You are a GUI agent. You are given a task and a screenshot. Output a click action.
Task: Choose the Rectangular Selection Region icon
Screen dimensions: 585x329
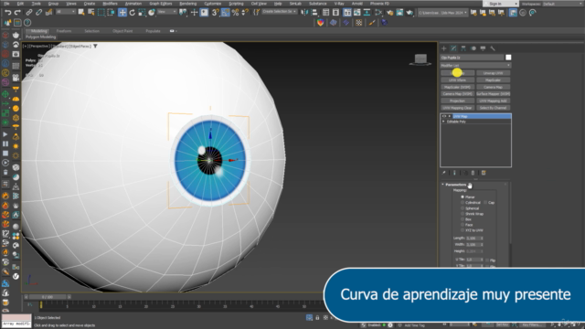[101, 13]
